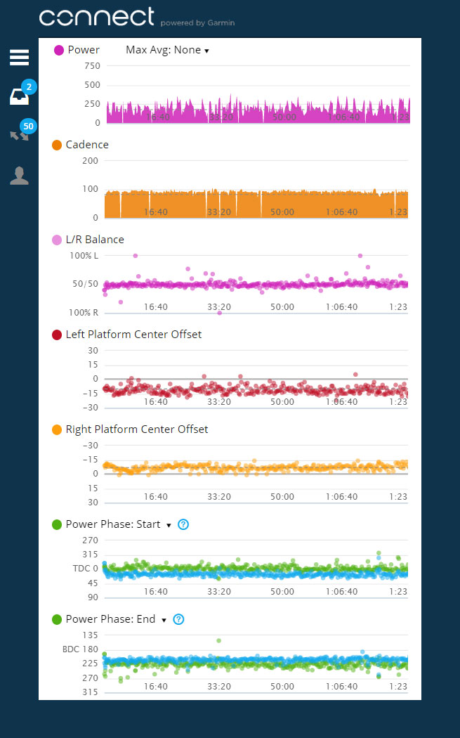Expand the Max Avg: None dropdown
This screenshot has height=738, width=460.
pyautogui.click(x=167, y=50)
